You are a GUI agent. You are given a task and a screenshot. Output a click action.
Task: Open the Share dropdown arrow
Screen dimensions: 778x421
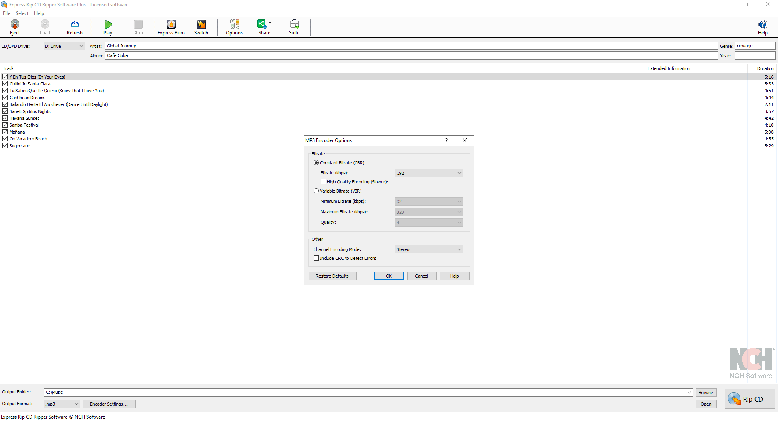(271, 23)
